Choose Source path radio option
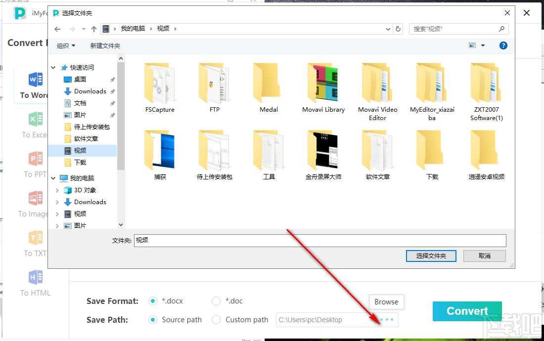This screenshot has width=544, height=341. point(153,320)
